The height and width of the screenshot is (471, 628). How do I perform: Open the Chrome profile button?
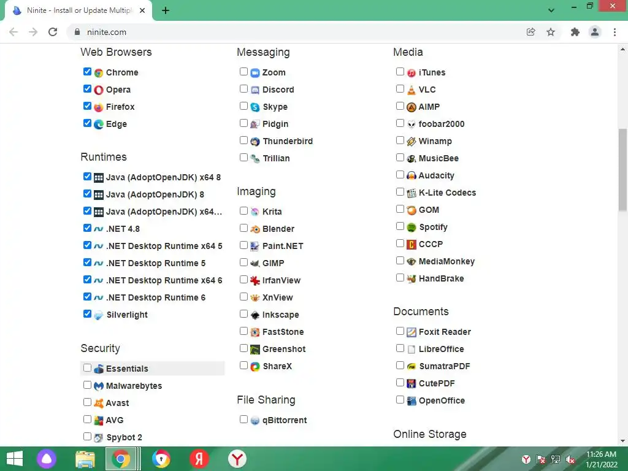click(595, 32)
